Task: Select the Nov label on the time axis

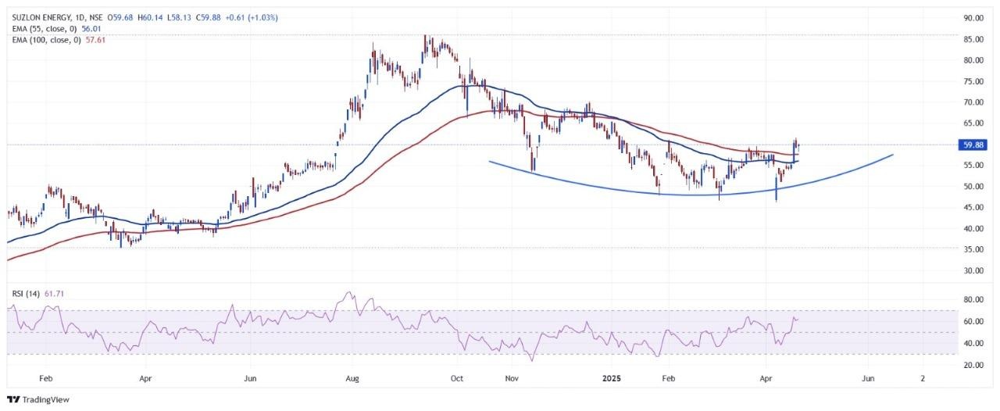Action: 512,377
